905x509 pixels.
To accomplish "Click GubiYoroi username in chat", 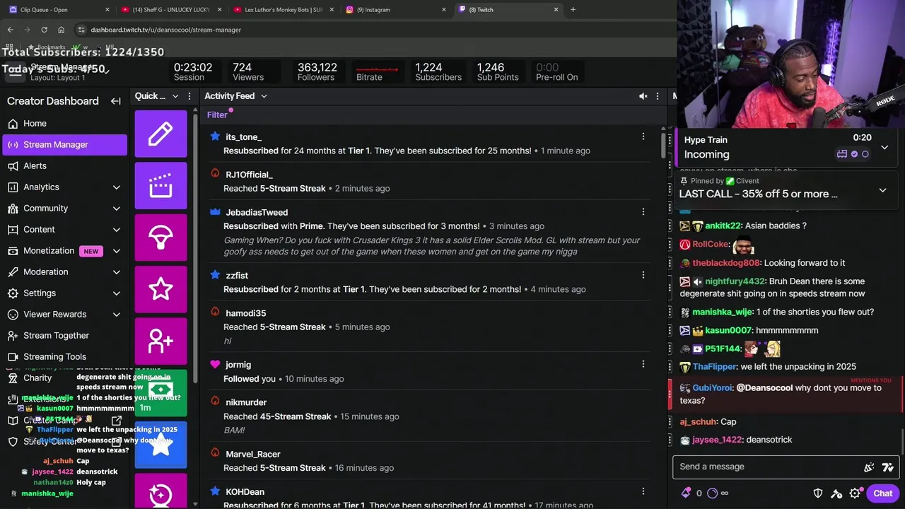I will point(712,388).
